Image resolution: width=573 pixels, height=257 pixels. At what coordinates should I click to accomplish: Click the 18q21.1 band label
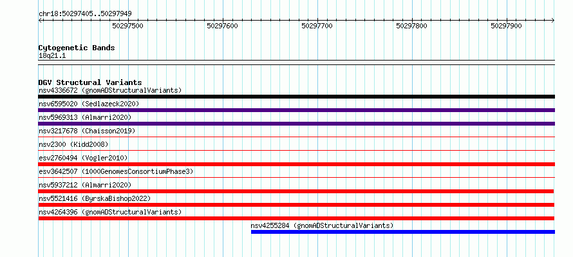(52, 56)
